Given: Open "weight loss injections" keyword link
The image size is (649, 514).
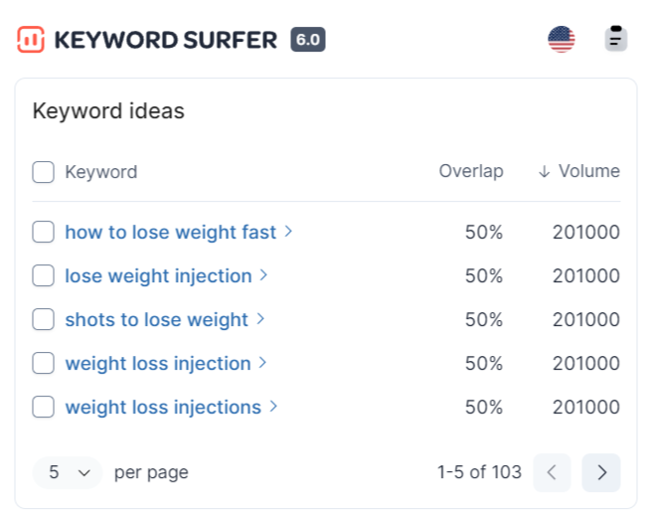Looking at the screenshot, I should pyautogui.click(x=163, y=407).
